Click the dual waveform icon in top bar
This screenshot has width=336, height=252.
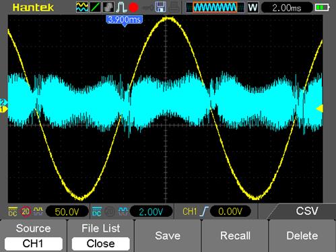point(82,7)
